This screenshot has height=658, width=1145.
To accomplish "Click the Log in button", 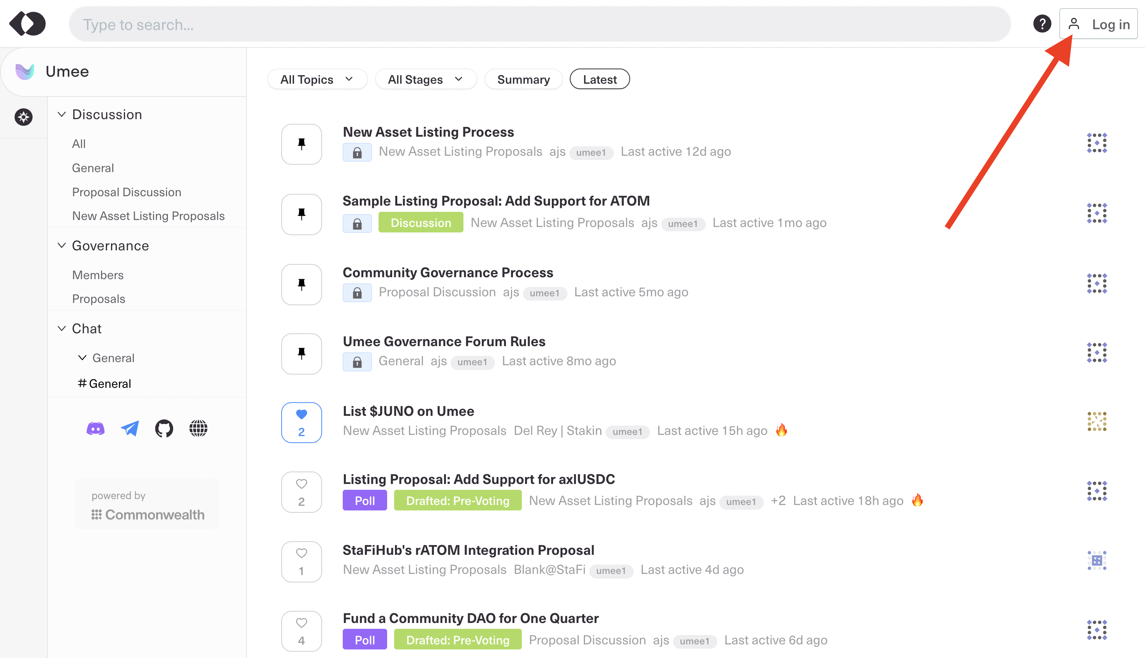I will pyautogui.click(x=1099, y=24).
